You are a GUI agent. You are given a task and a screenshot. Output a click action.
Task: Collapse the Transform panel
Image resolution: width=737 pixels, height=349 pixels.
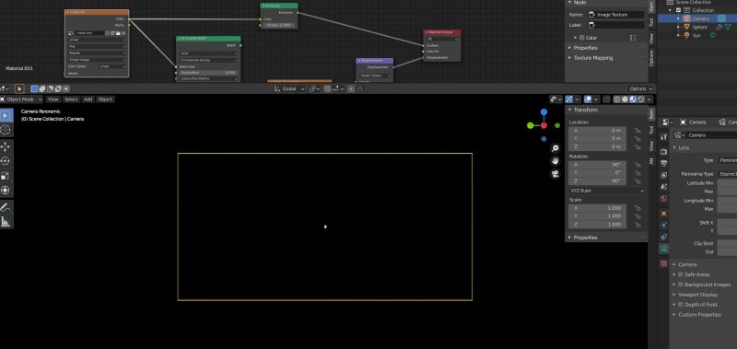coord(585,110)
